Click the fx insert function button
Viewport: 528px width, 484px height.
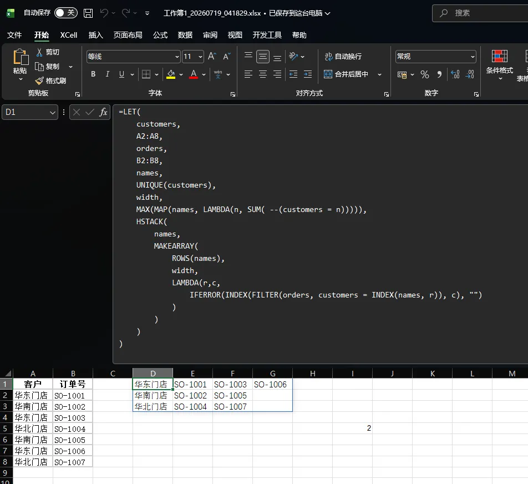[103, 112]
